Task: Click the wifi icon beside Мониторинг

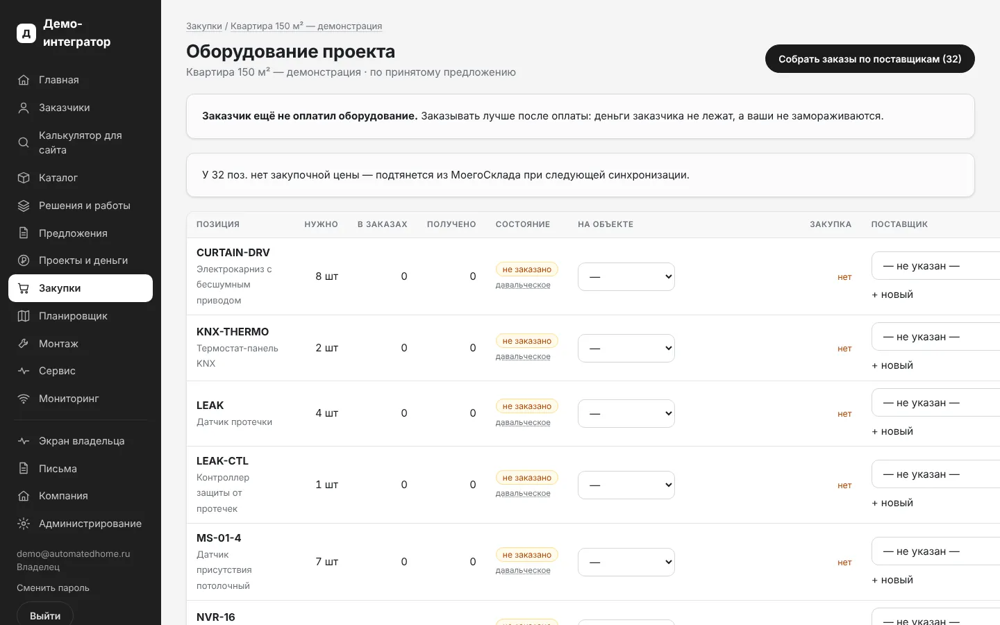Action: [24, 399]
